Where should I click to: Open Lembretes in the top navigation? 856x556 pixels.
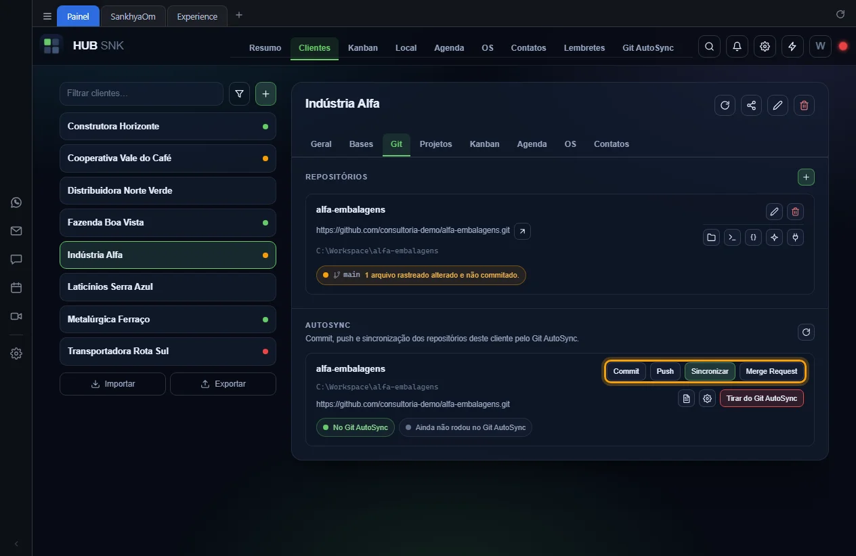[x=584, y=48]
